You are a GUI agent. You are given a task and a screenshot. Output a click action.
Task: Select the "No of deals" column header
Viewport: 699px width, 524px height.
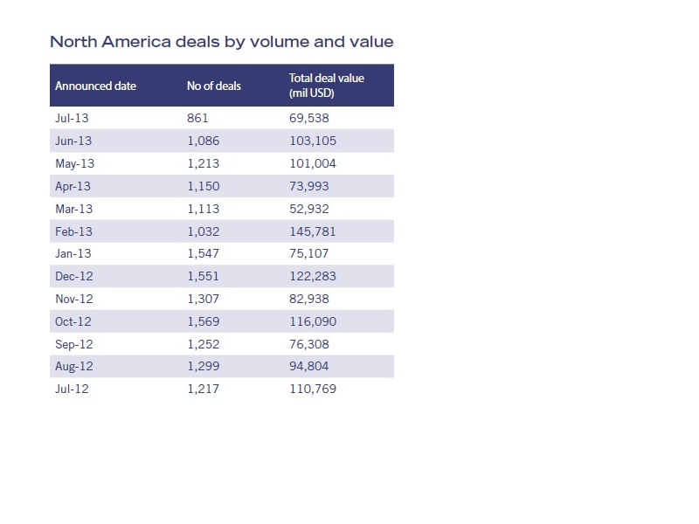[213, 86]
